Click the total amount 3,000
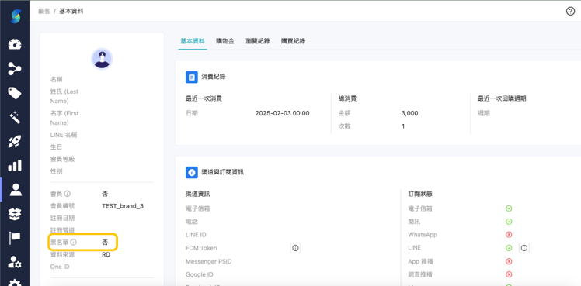Image resolution: width=581 pixels, height=286 pixels. click(409, 113)
